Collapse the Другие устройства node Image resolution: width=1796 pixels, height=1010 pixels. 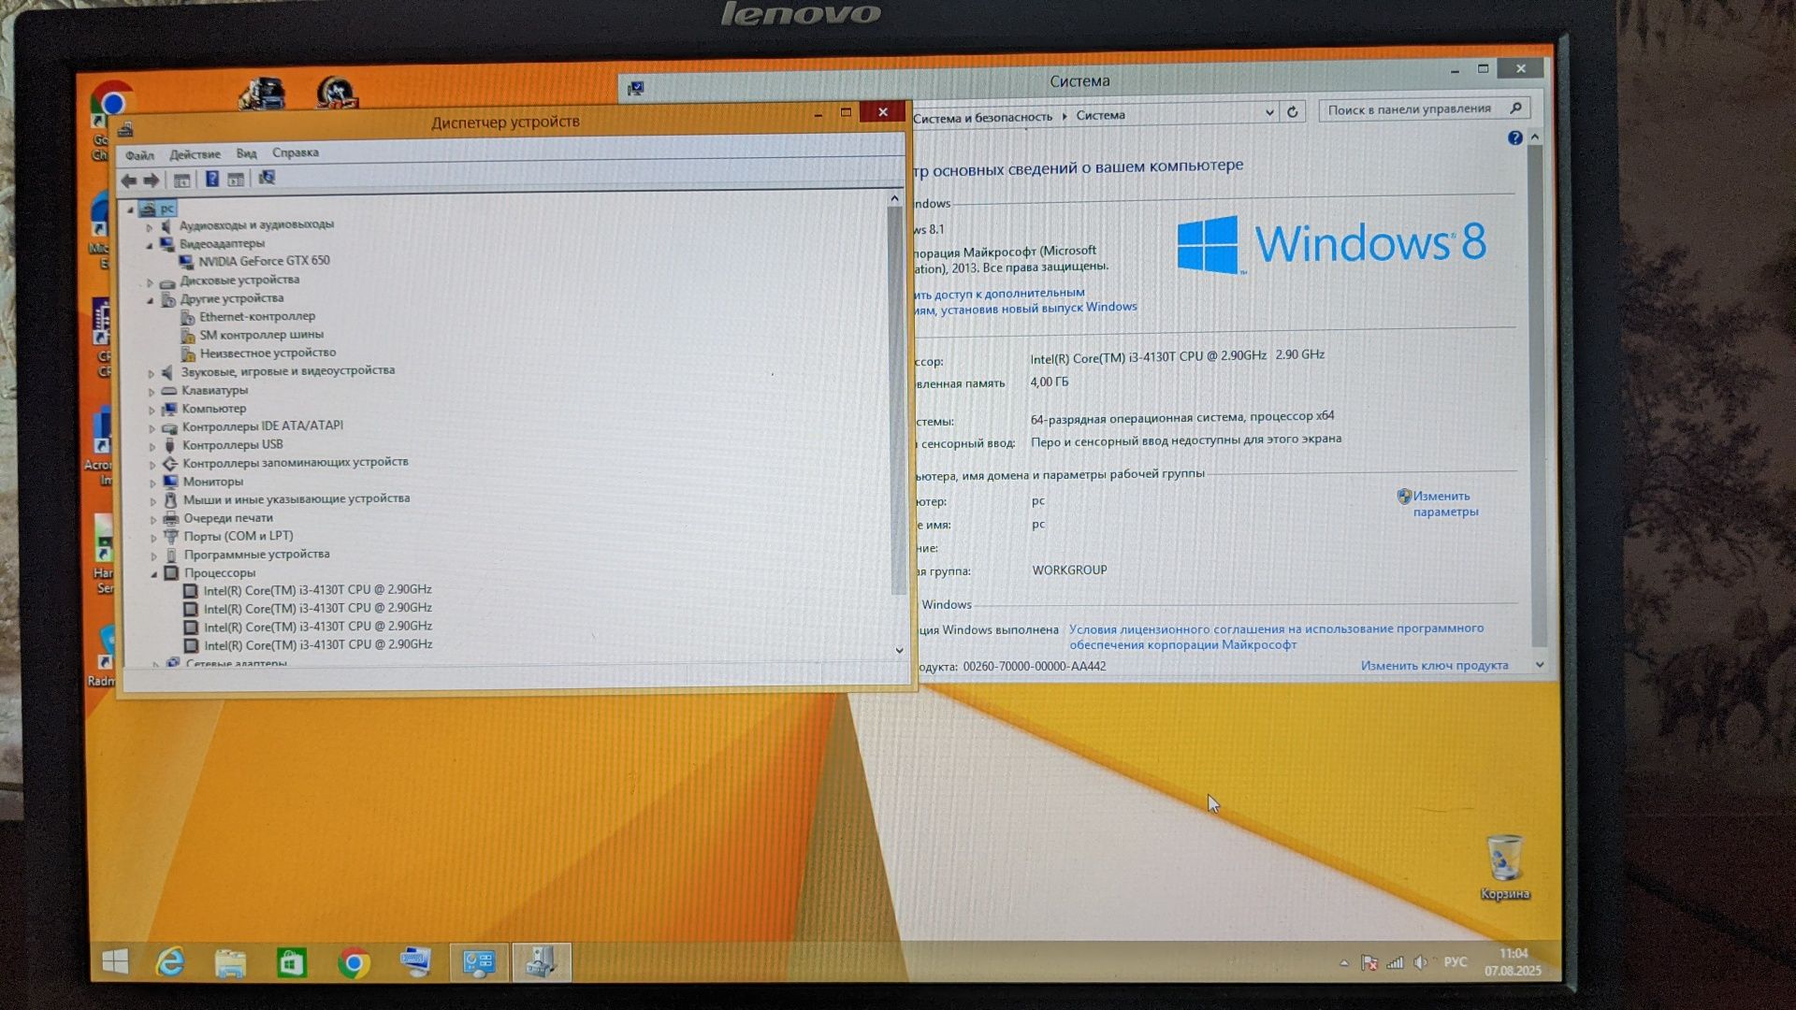[150, 300]
